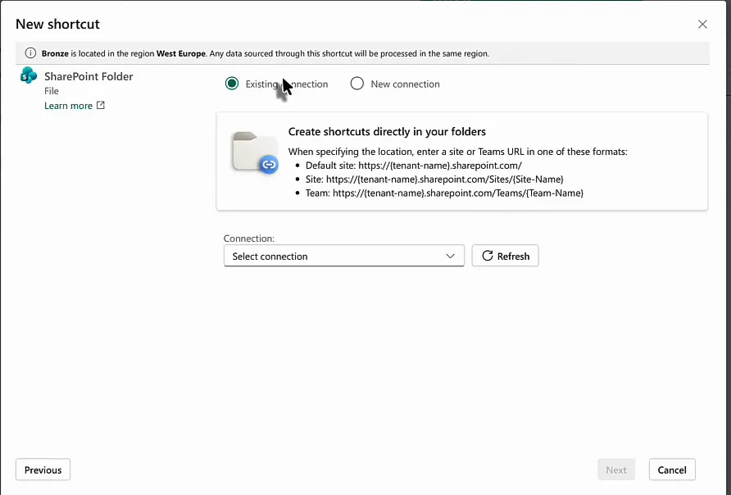This screenshot has width=731, height=495.
Task: Refresh the connection list
Action: click(x=505, y=256)
